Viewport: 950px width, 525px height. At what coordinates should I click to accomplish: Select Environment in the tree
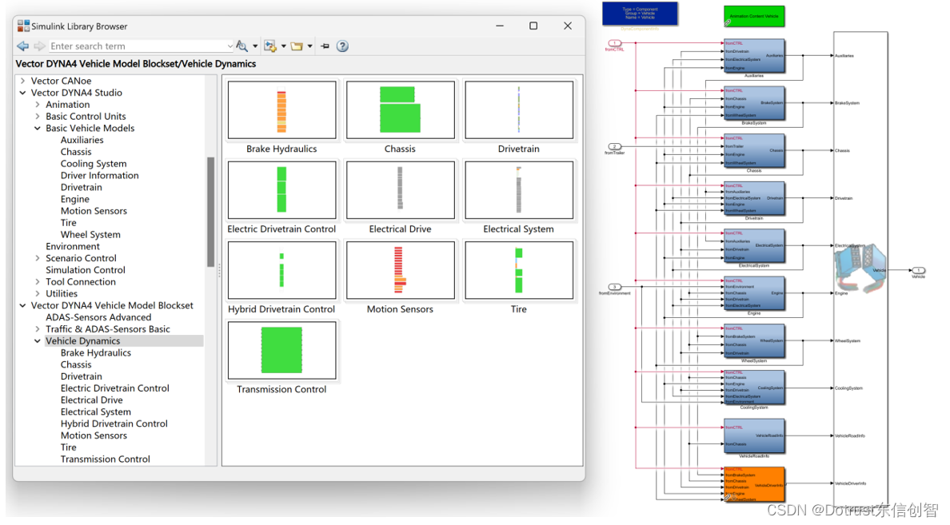coord(73,246)
